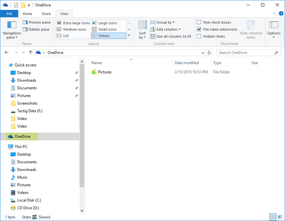The image size is (285, 221).
Task: Open the recent locations dropdown arrow
Action: tap(23, 53)
